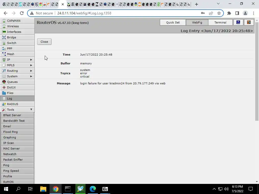
Task: Expand the MPLS submenu
Action: click(31, 65)
